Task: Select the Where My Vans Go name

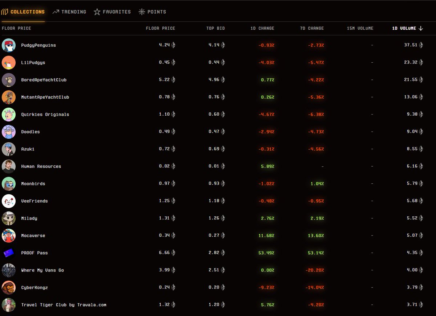Action: pos(43,270)
